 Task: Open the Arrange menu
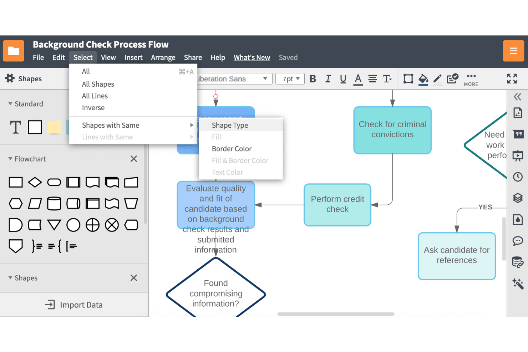coord(163,57)
